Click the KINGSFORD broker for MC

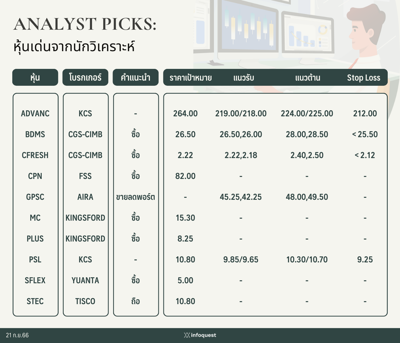[x=85, y=218]
